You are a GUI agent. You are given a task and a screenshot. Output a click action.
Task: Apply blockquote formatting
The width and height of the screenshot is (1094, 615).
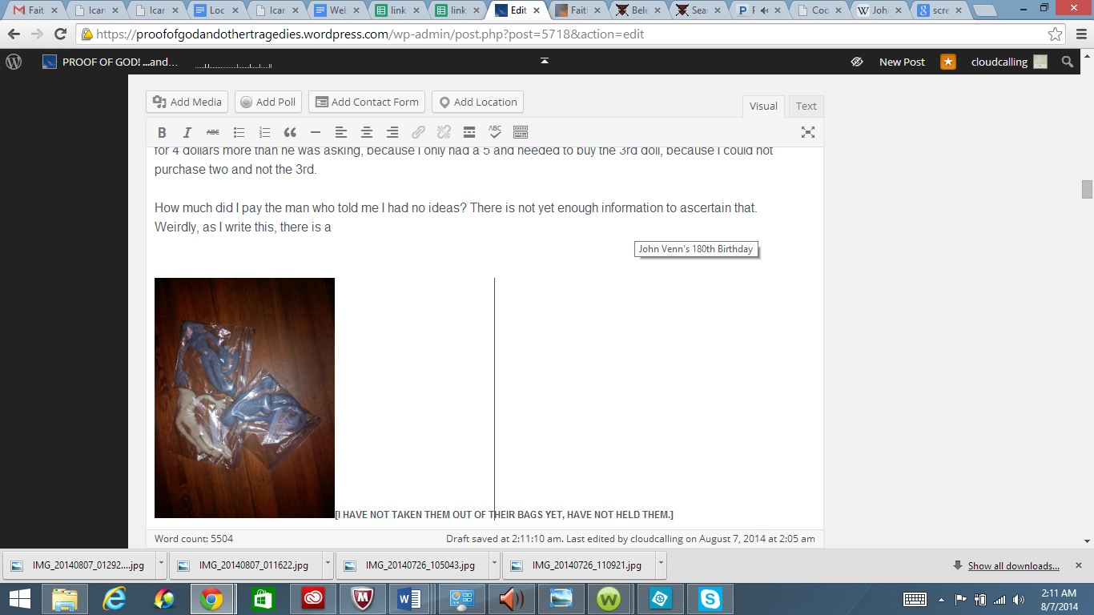(290, 133)
